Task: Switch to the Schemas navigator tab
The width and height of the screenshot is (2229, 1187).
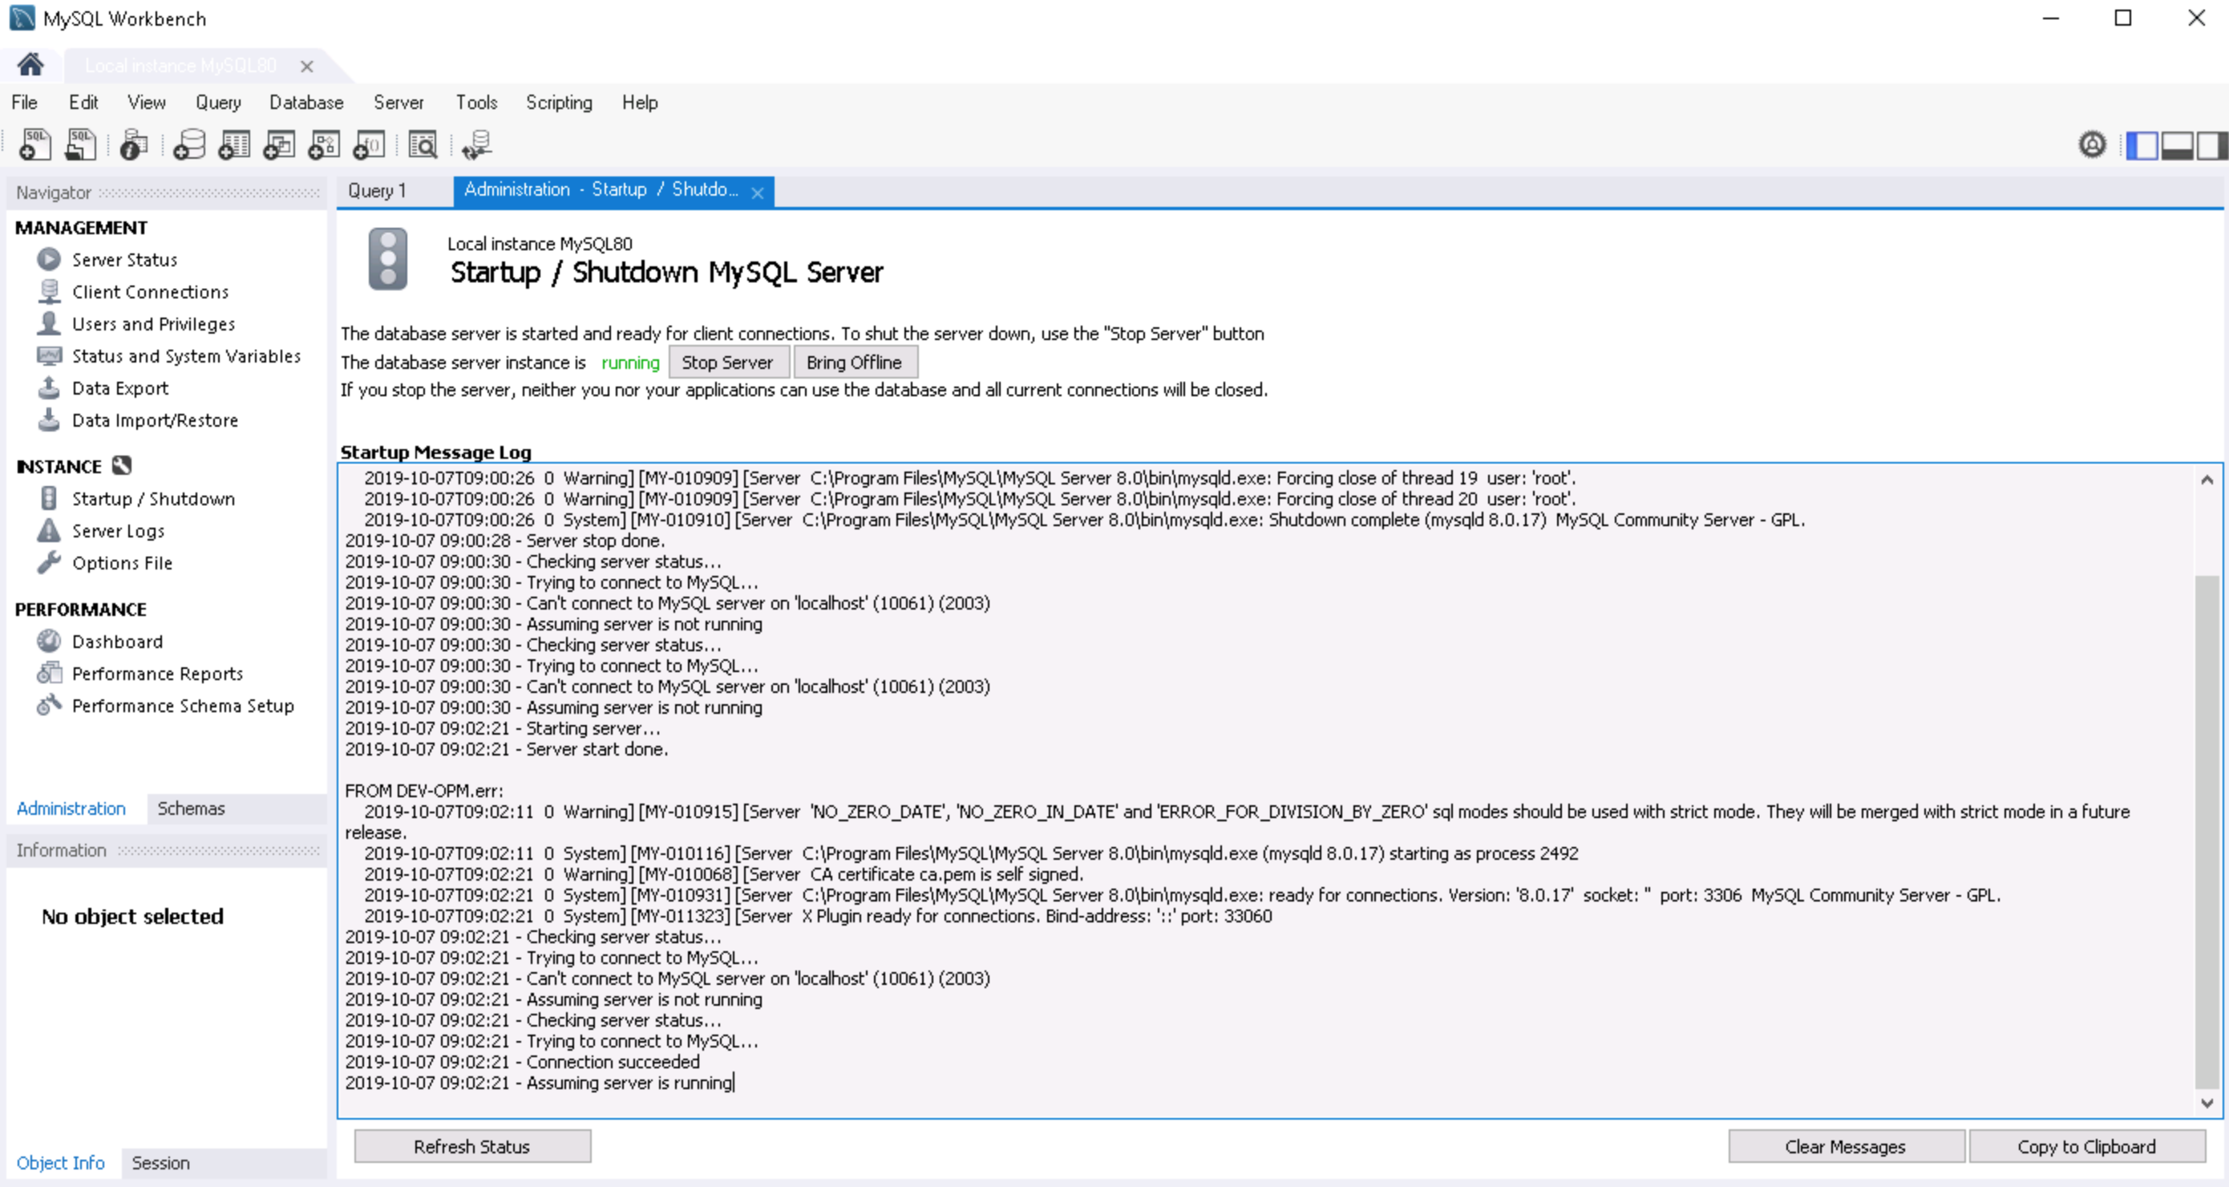Action: (x=192, y=808)
